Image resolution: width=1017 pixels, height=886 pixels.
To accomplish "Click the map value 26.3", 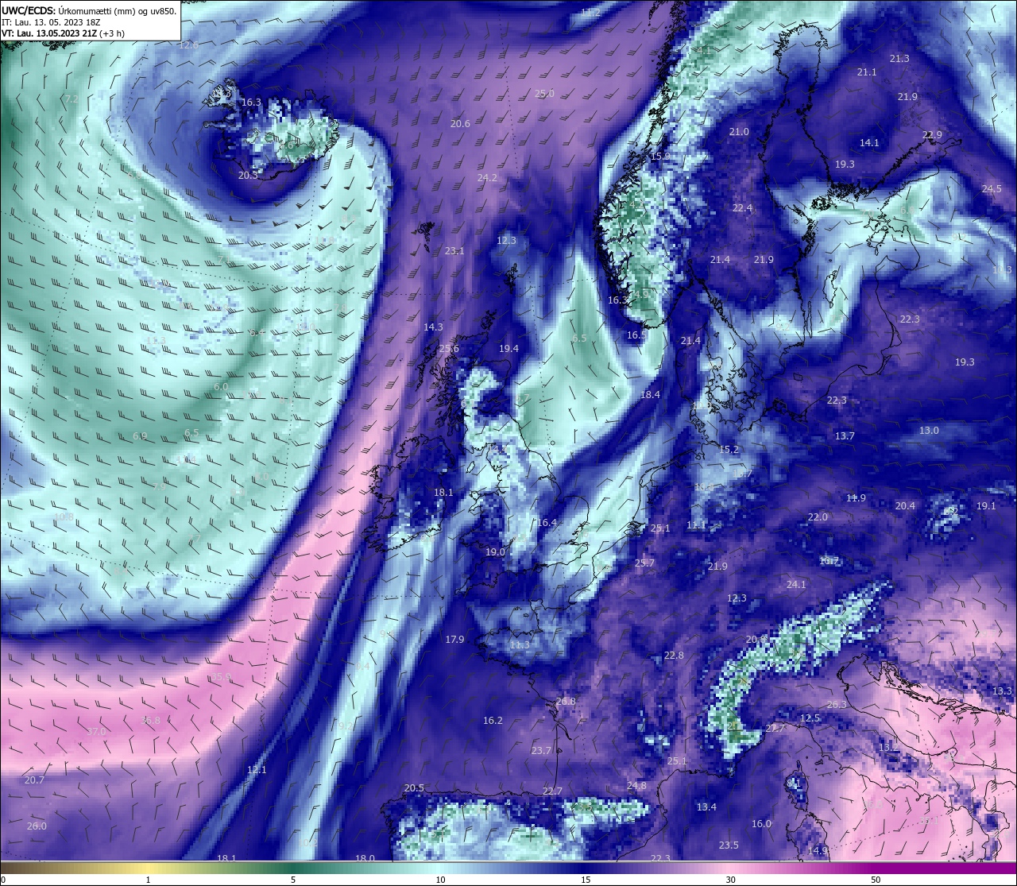I will [x=837, y=705].
